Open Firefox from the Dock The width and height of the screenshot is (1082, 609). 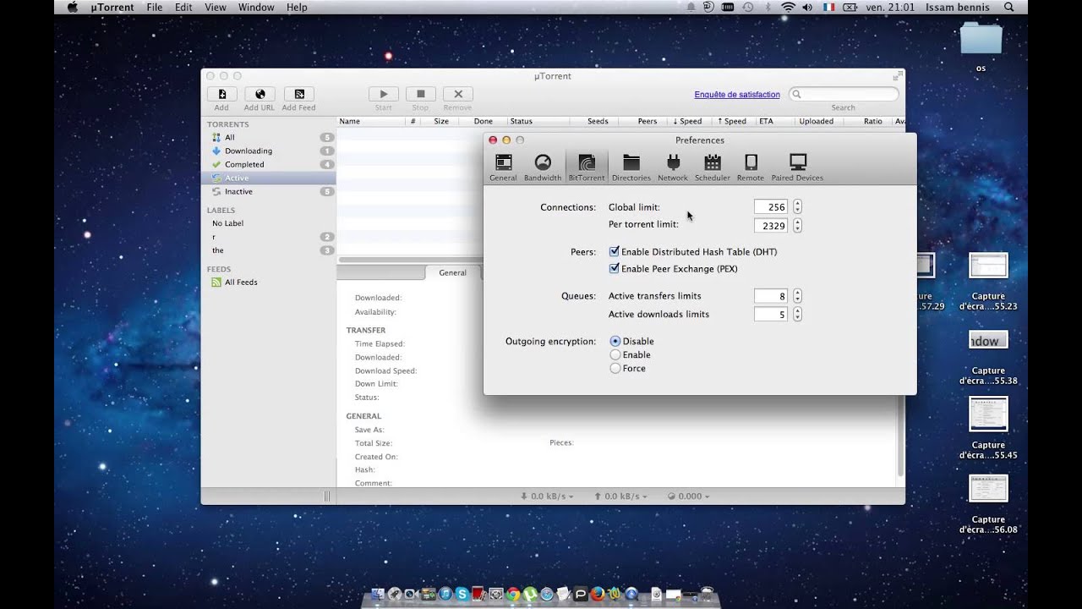[x=598, y=594]
